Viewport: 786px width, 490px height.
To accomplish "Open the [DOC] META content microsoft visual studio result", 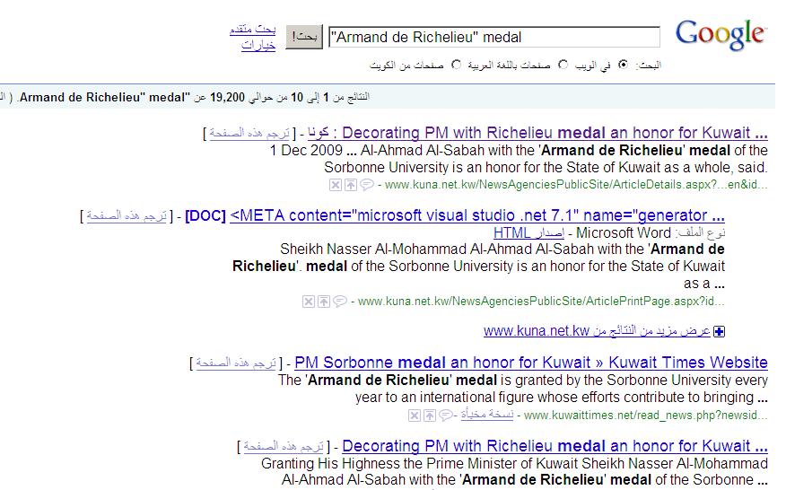I will pyautogui.click(x=477, y=215).
